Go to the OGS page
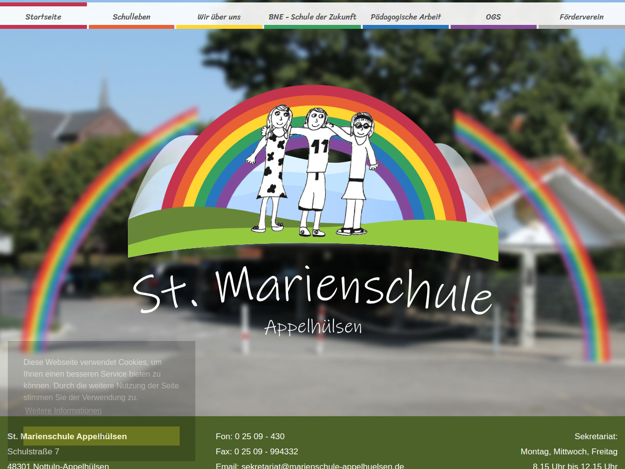 tap(493, 17)
